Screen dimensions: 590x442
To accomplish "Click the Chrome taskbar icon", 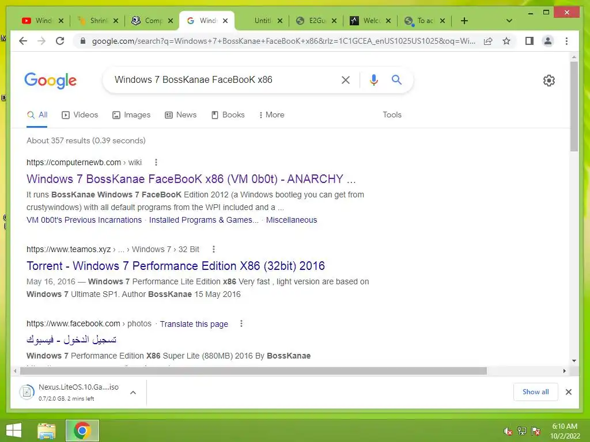I will click(82, 430).
